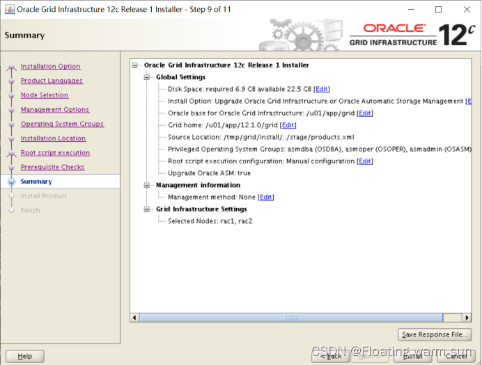The width and height of the screenshot is (482, 365).
Task: Select the Source Location row
Action: click(x=261, y=137)
